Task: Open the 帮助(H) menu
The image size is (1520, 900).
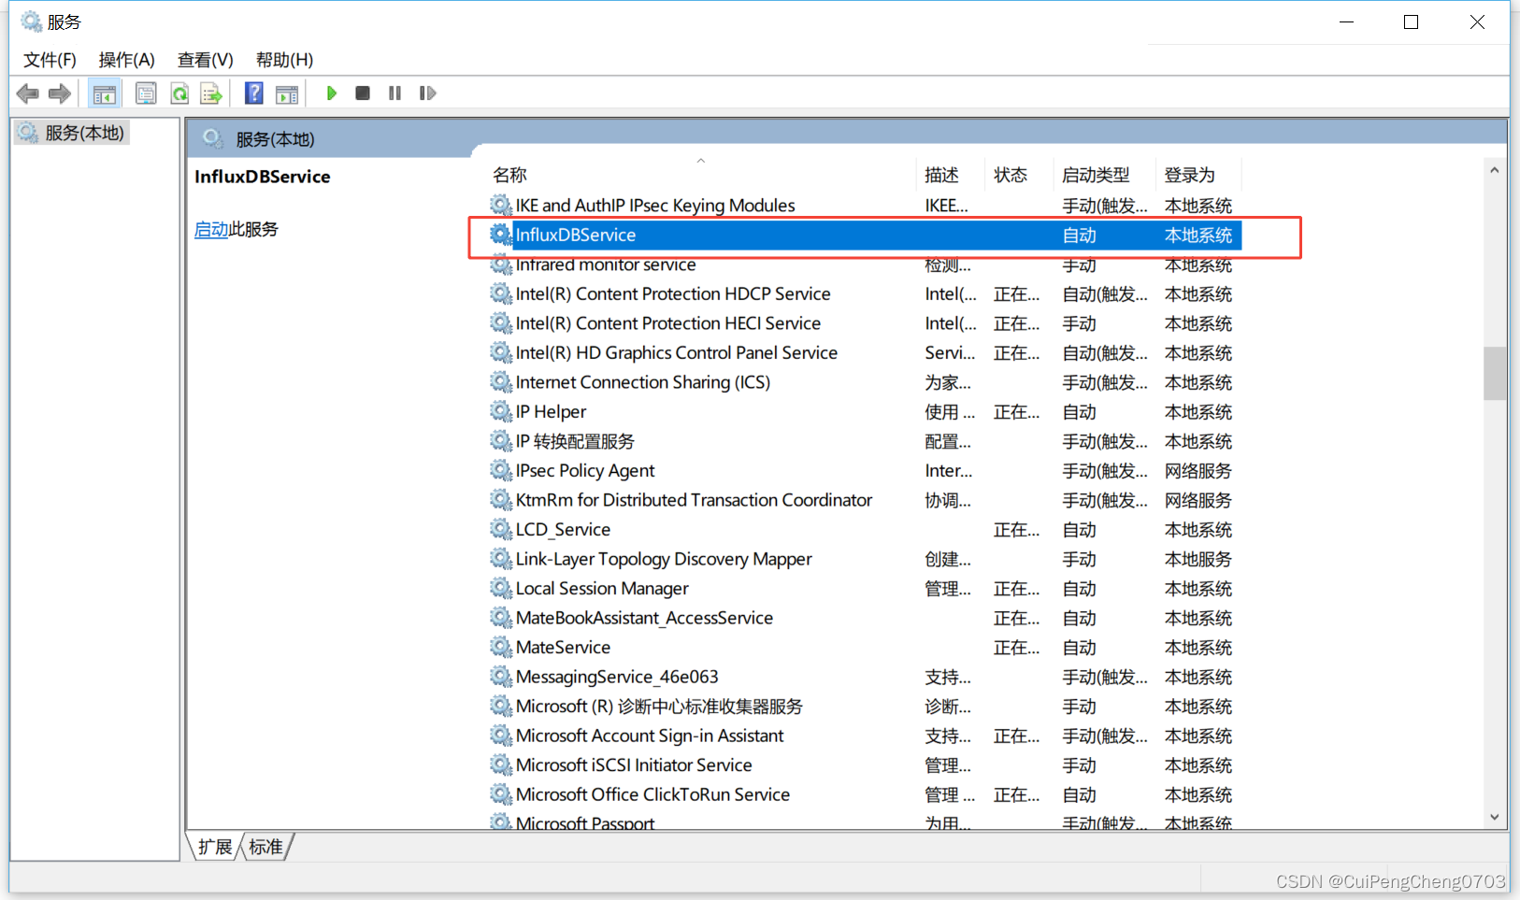Action: point(284,60)
